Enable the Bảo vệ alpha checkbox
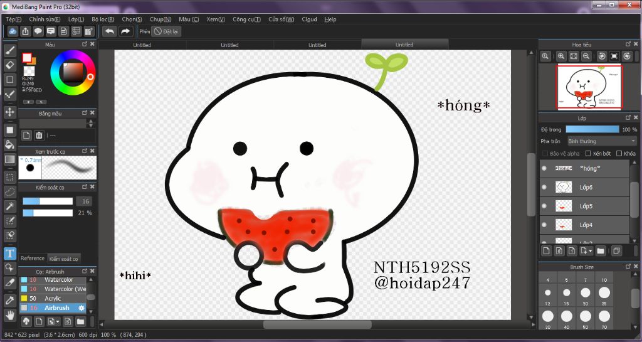642x342 pixels. (545, 153)
